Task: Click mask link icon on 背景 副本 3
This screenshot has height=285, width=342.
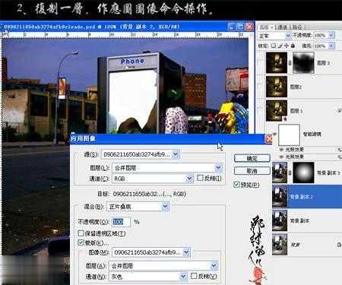Action: click(x=290, y=173)
